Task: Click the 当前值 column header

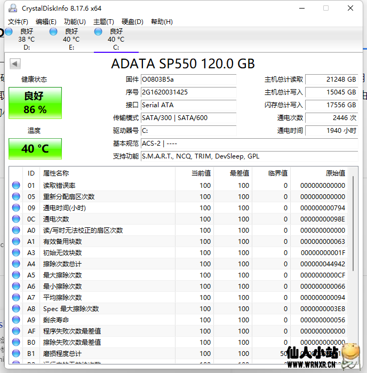Action: pos(195,173)
